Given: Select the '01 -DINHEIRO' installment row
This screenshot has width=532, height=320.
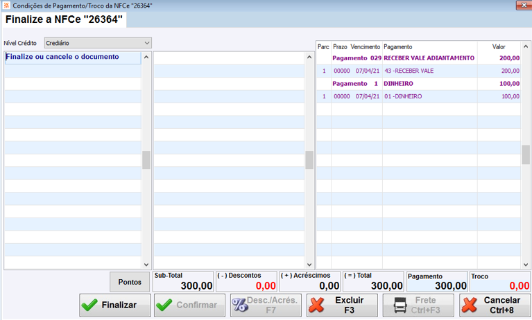Looking at the screenshot, I should tap(419, 96).
